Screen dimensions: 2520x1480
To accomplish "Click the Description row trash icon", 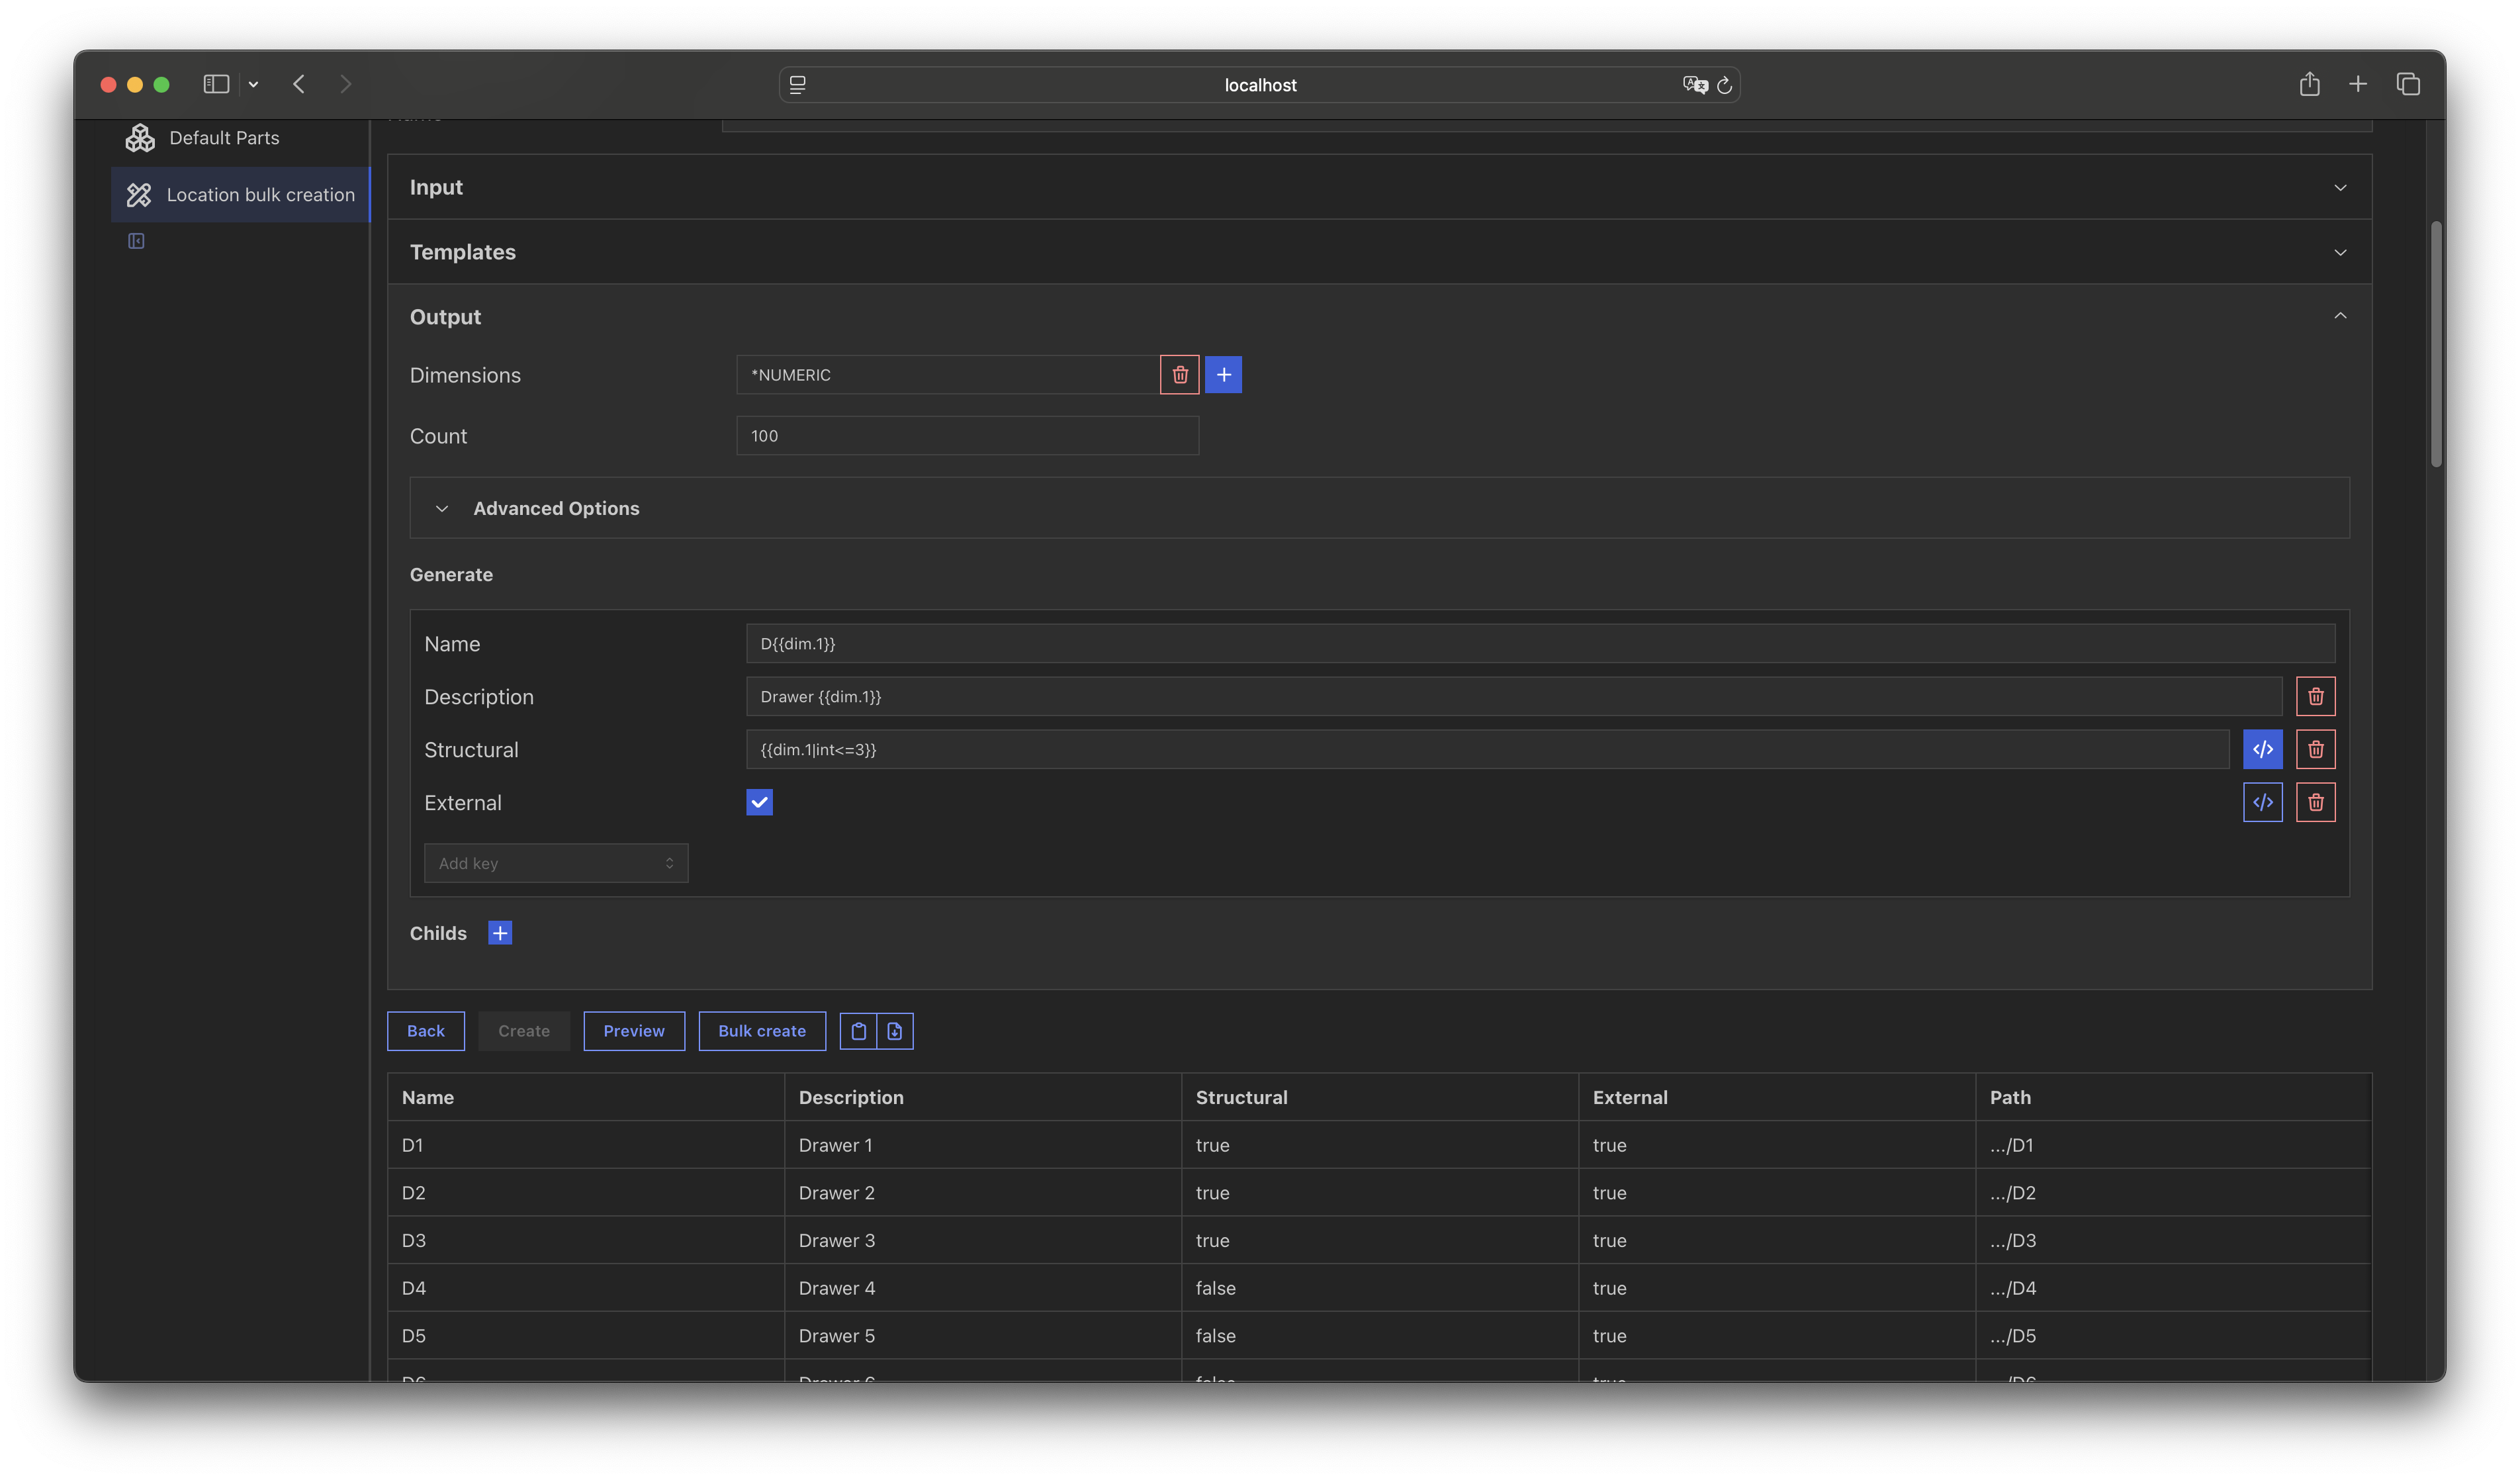I will 2315,697.
